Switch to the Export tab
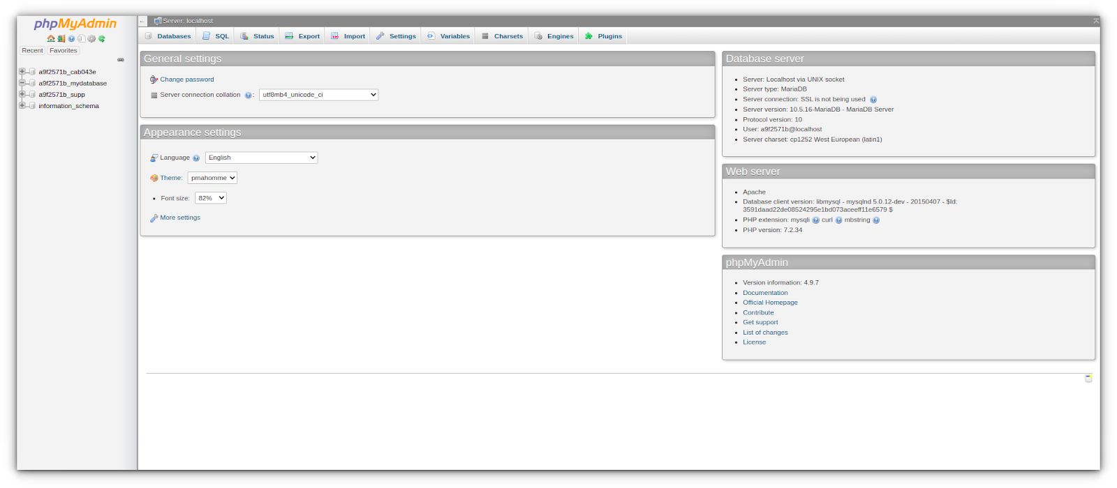This screenshot has height=488, width=1117. [302, 36]
